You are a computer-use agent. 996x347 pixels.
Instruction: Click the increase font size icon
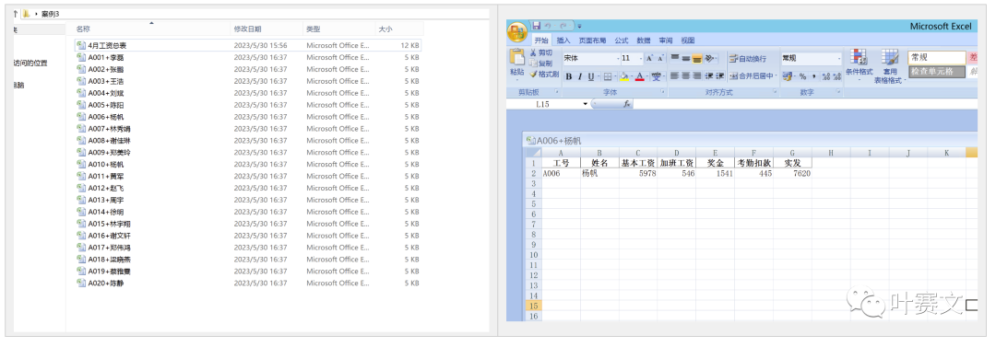(649, 58)
